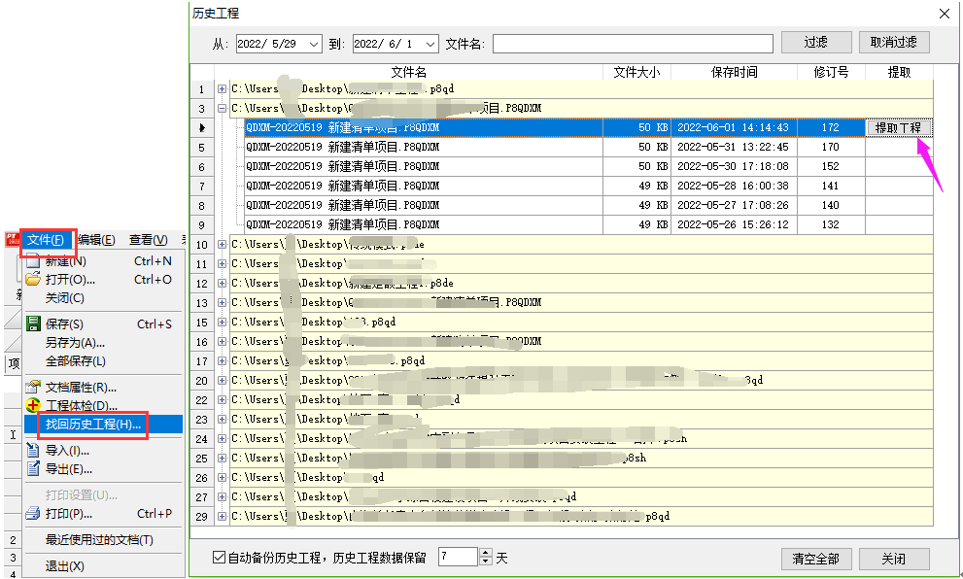Viewport: 963px width, 579px height.
Task: Open the start date (从) dropdown
Action: coord(313,44)
